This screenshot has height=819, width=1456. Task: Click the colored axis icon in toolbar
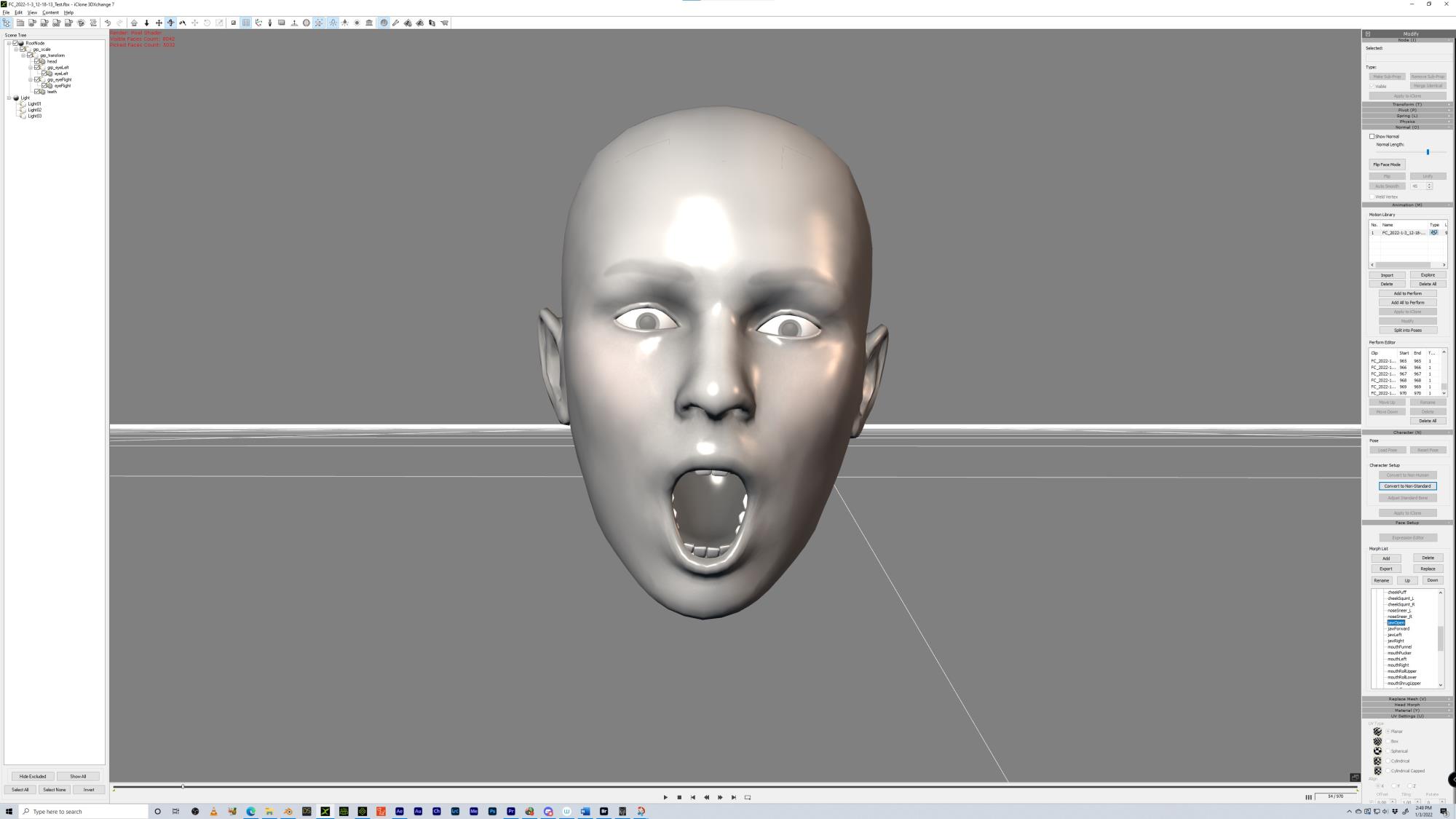point(258,23)
